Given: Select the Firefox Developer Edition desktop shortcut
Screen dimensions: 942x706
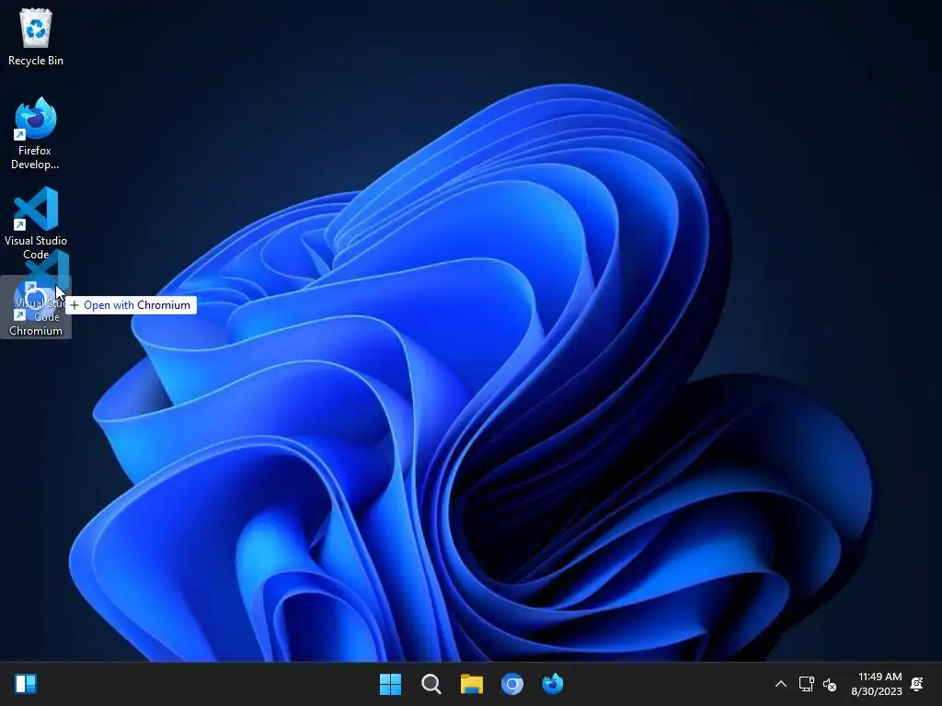Looking at the screenshot, I should pos(36,133).
